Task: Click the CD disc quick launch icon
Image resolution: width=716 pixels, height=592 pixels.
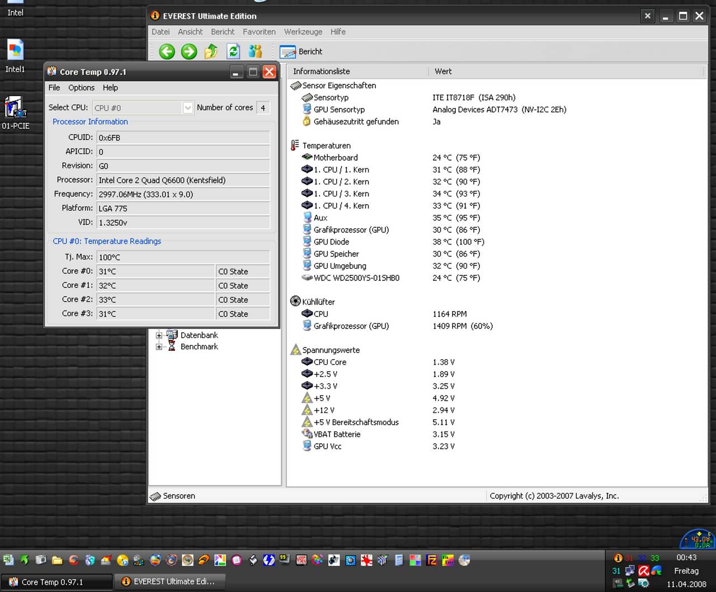Action: (464, 560)
